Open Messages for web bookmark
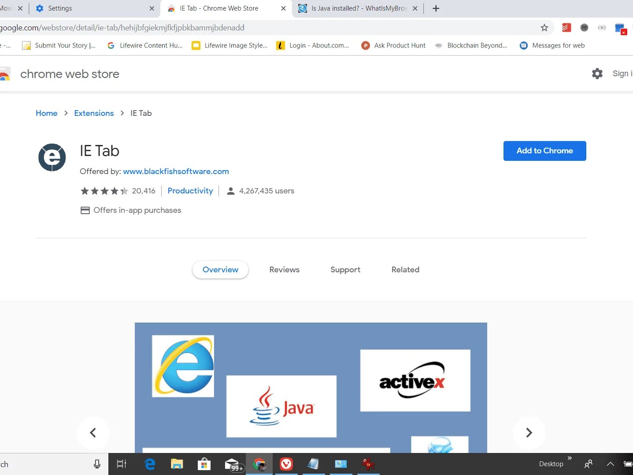633x475 pixels. [x=552, y=45]
